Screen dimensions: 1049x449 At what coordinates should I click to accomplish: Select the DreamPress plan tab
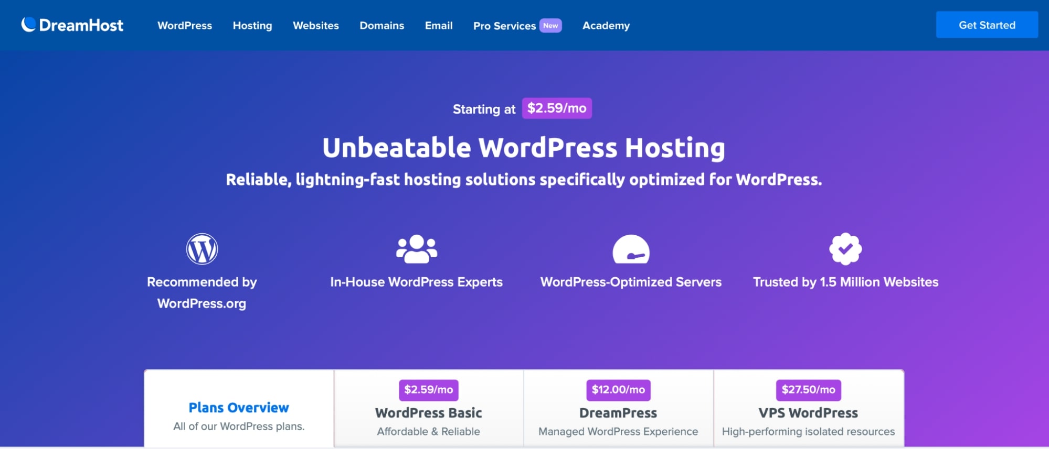click(618, 409)
